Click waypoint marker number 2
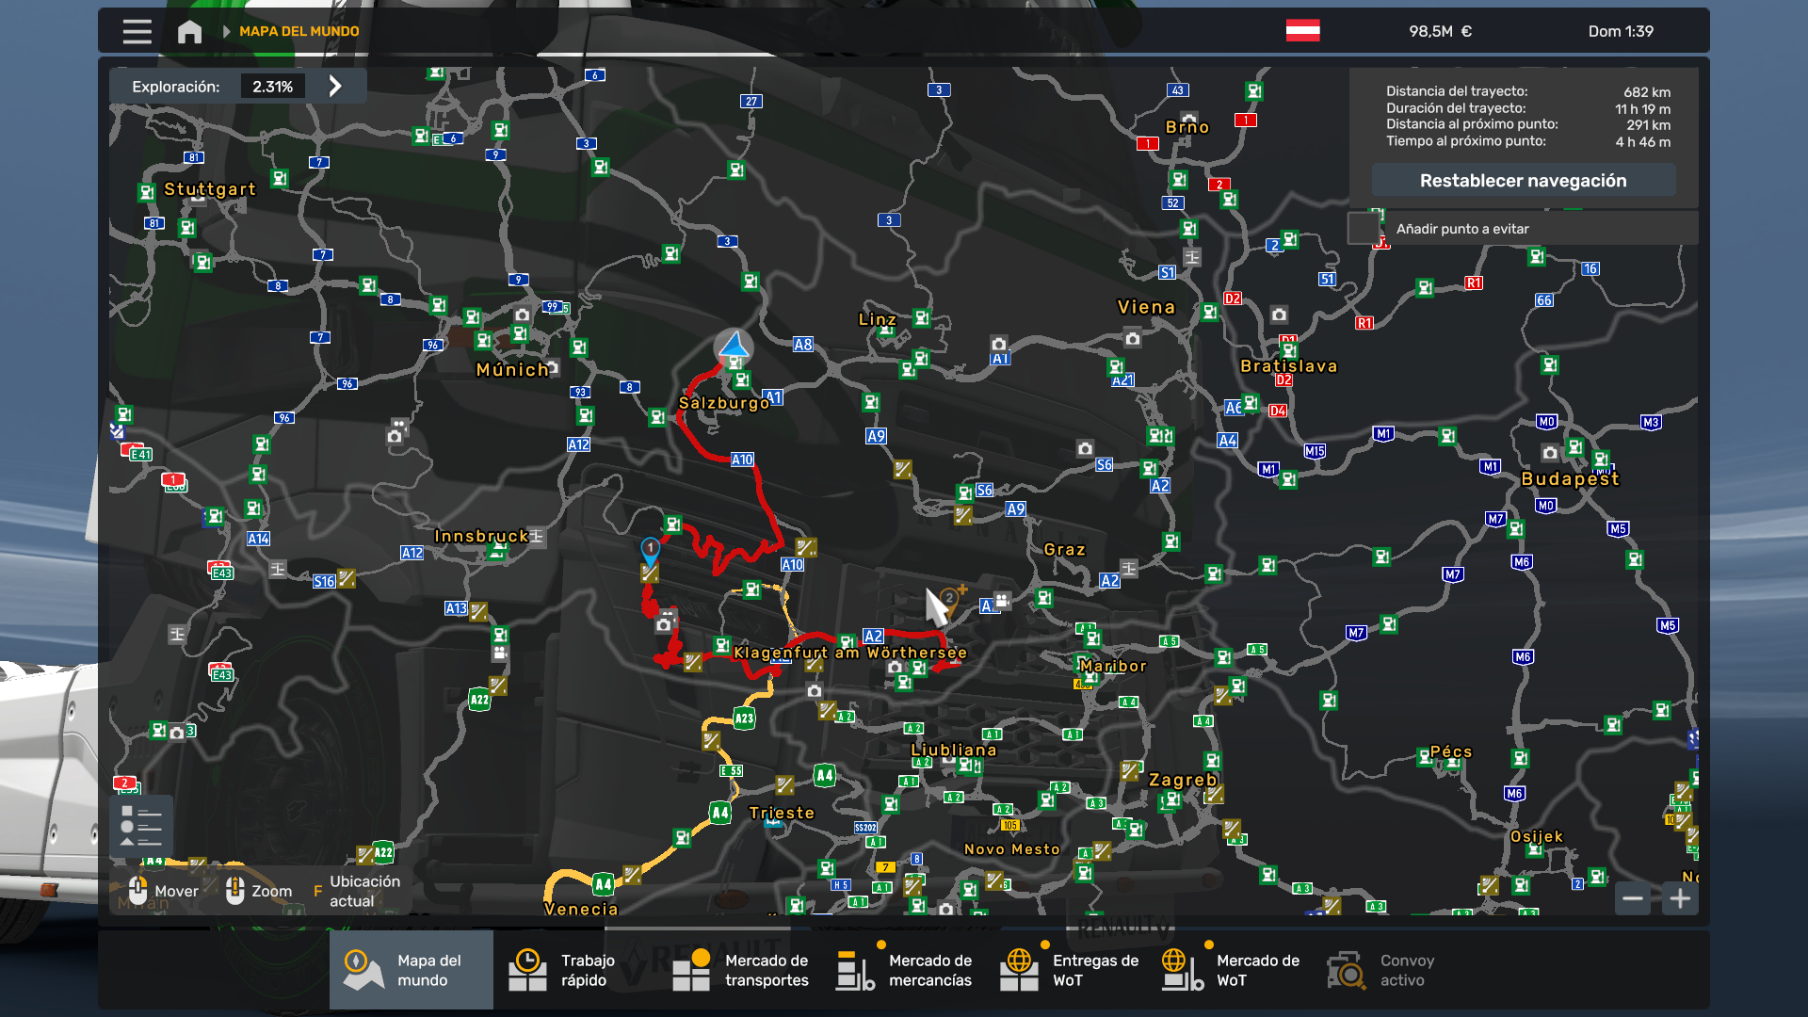The height and width of the screenshot is (1017, 1808). 949,600
